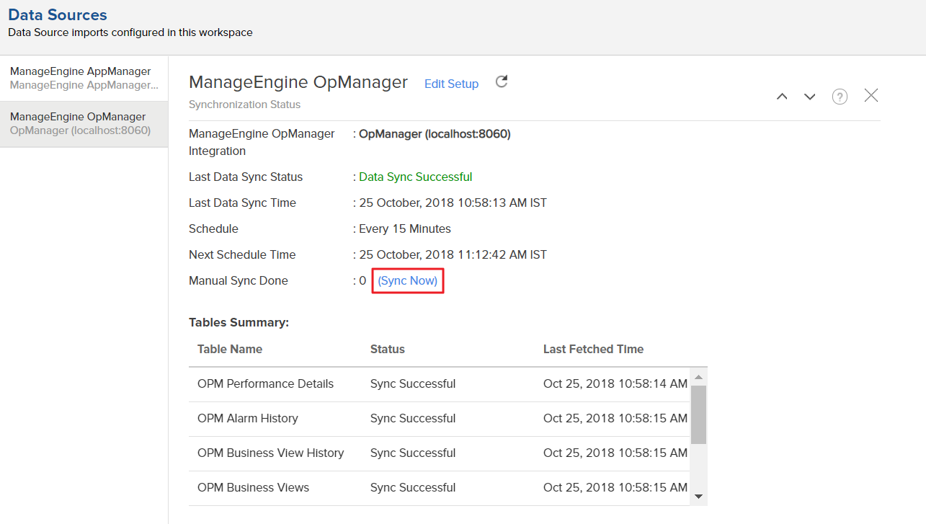The width and height of the screenshot is (926, 524).
Task: Click the Tables Summary scrollbar thumb
Action: click(698, 414)
